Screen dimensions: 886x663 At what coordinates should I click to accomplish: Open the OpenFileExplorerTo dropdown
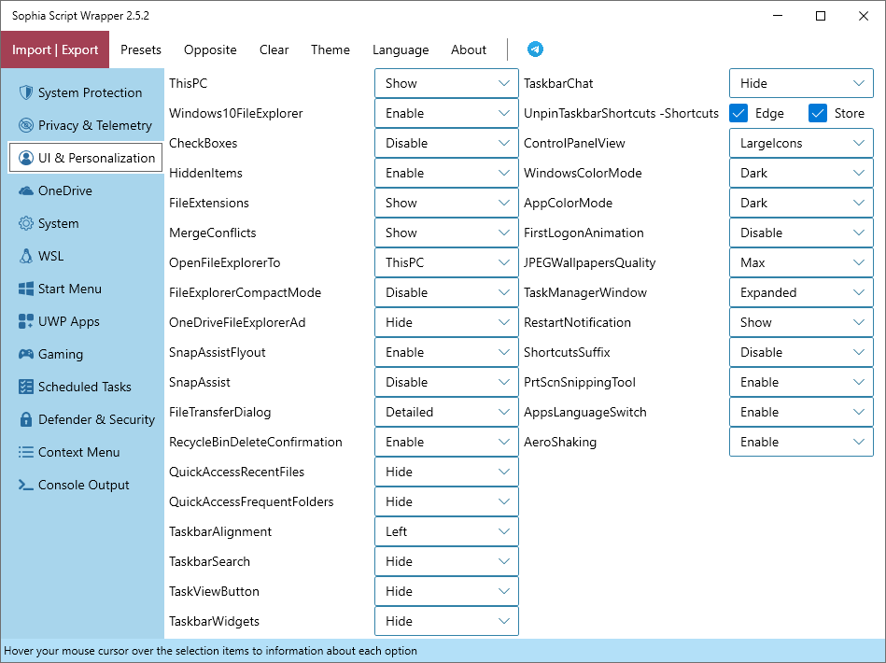pos(446,262)
